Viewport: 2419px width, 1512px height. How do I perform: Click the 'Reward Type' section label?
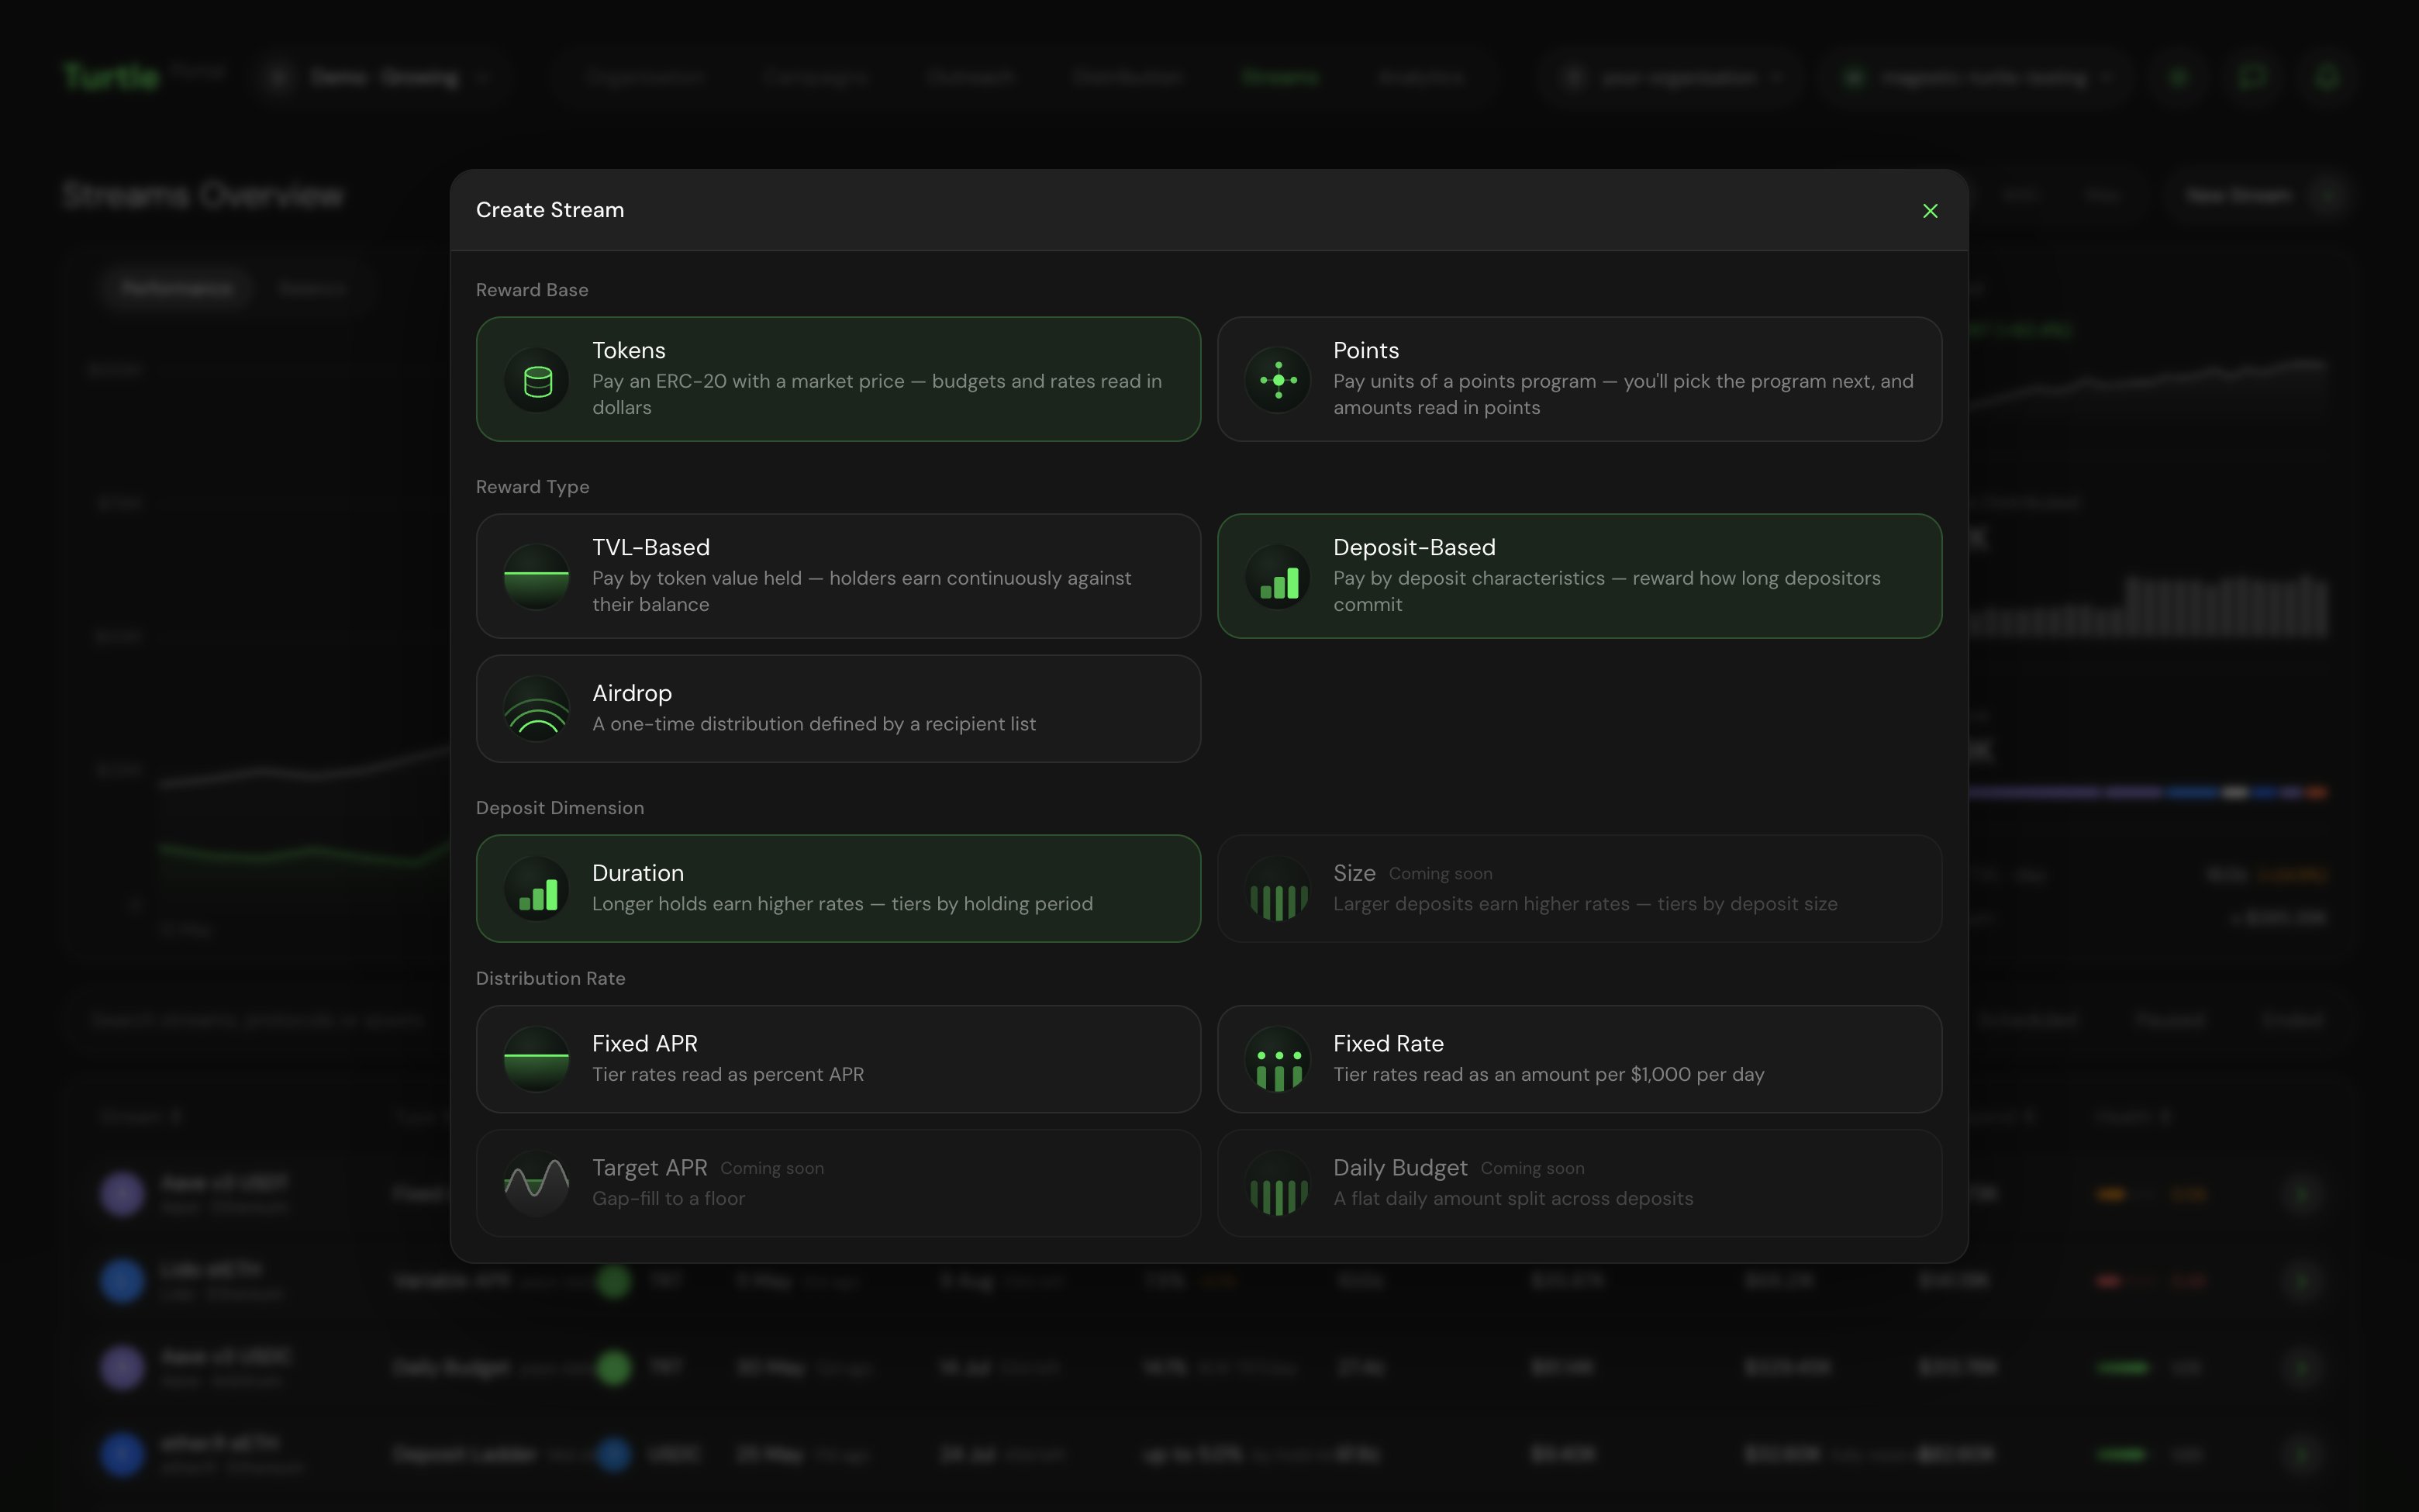click(x=533, y=487)
